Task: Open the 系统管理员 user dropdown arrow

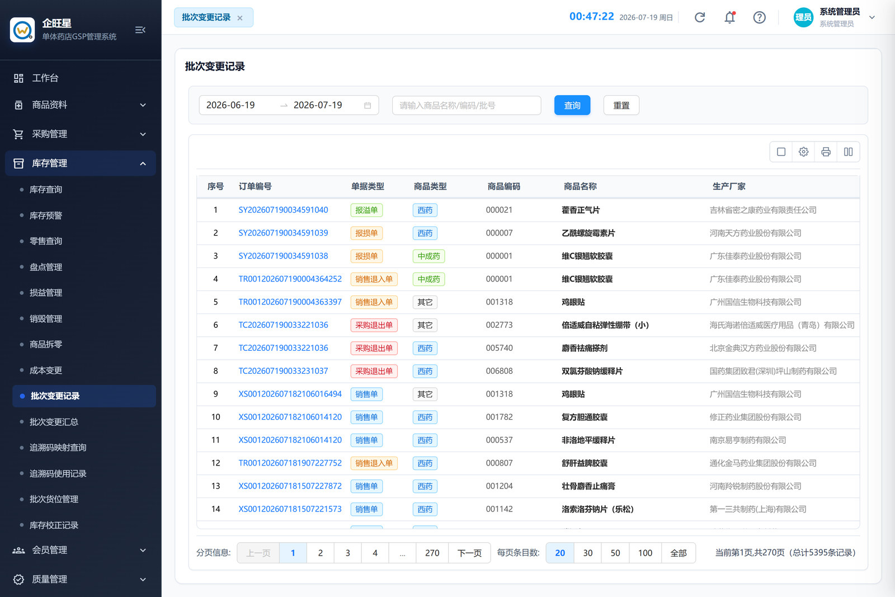Action: point(872,17)
